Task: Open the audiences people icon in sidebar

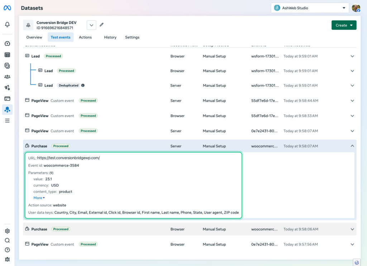Action: point(7,77)
